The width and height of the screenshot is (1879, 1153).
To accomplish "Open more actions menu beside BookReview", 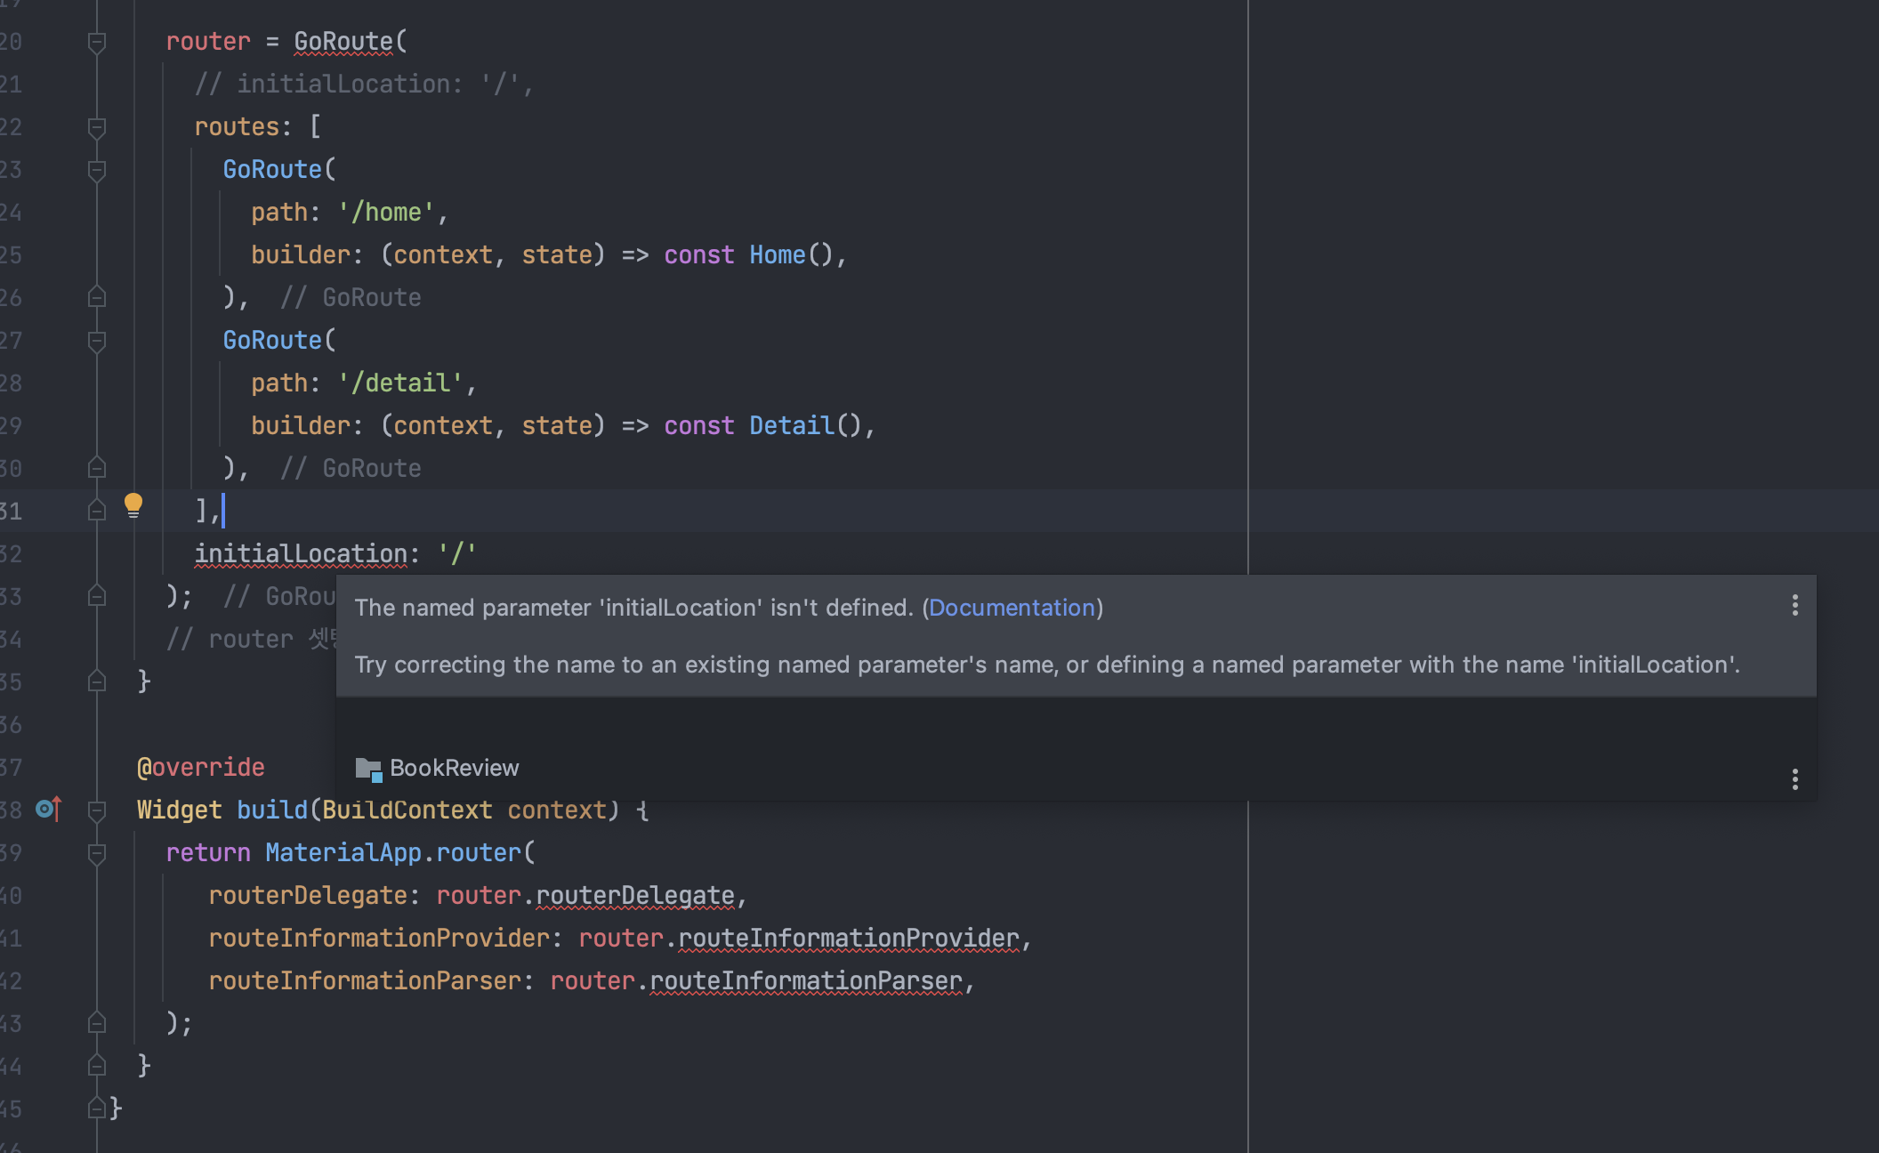I will point(1794,779).
